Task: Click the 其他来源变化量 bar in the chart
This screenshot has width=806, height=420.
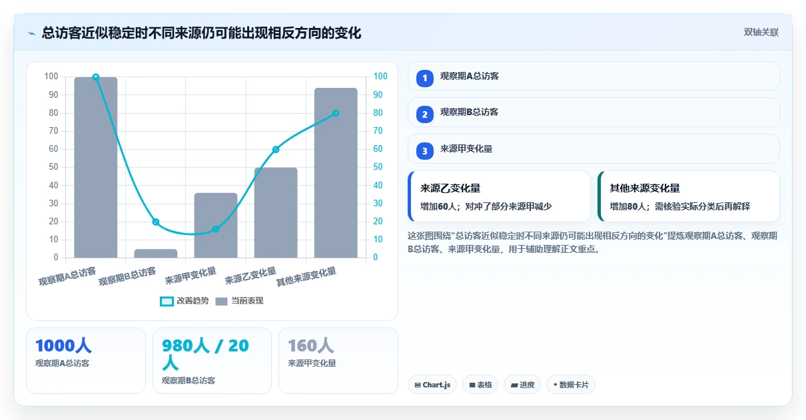Action: pos(336,172)
